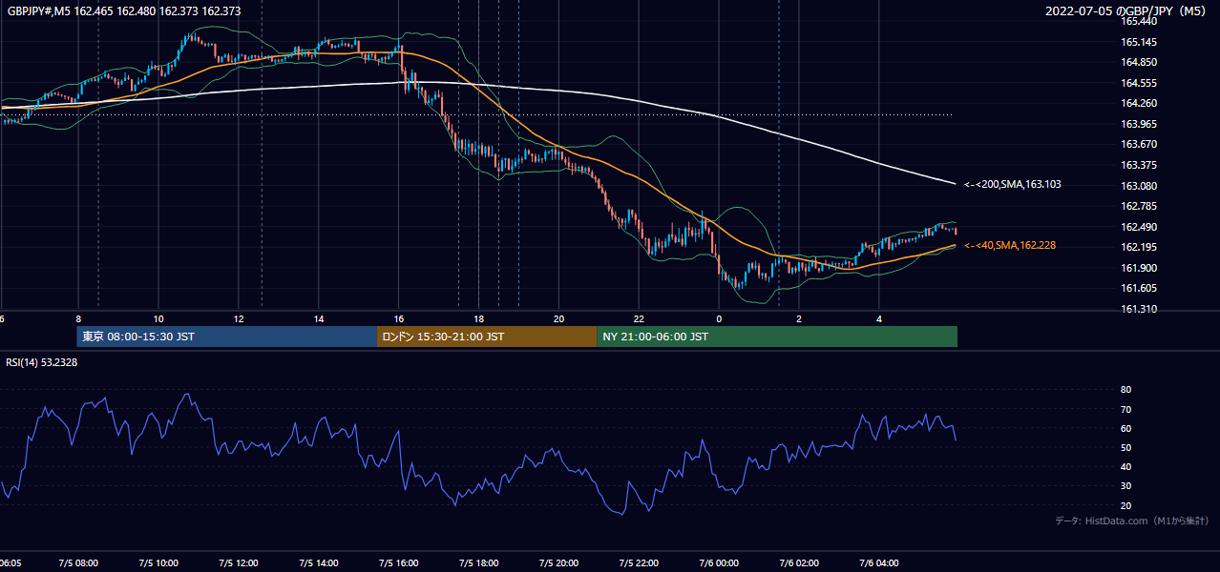This screenshot has height=572, width=1220.
Task: Click the 7/5 16:00 time label
Action: (x=399, y=563)
